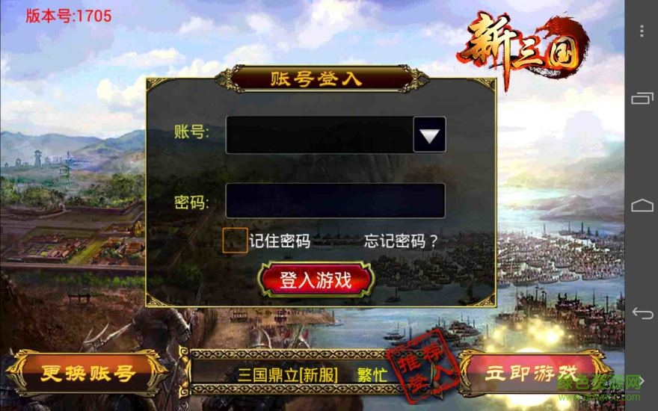Image resolution: width=658 pixels, height=411 pixels.
Task: Expand the saved accounts dropdown arrow
Action: coord(429,135)
